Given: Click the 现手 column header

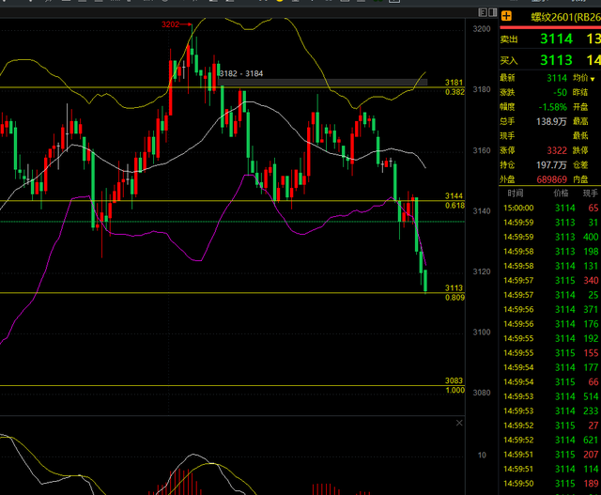Looking at the screenshot, I should point(591,193).
